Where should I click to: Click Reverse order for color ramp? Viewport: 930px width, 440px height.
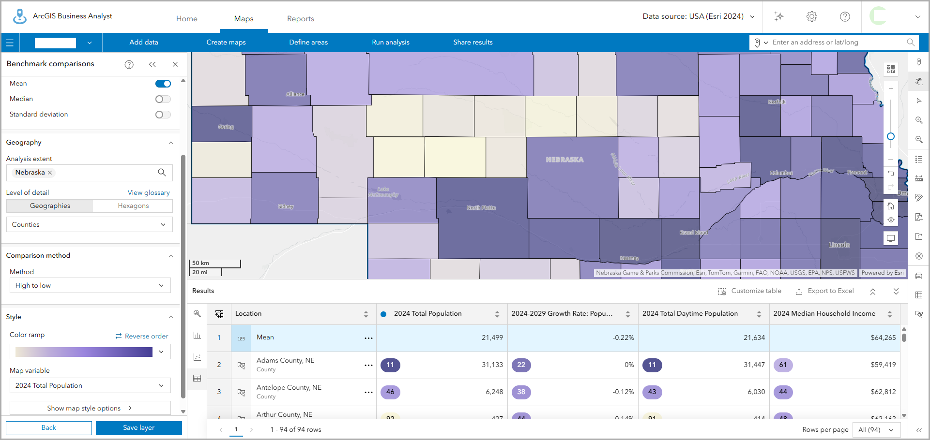(x=142, y=336)
